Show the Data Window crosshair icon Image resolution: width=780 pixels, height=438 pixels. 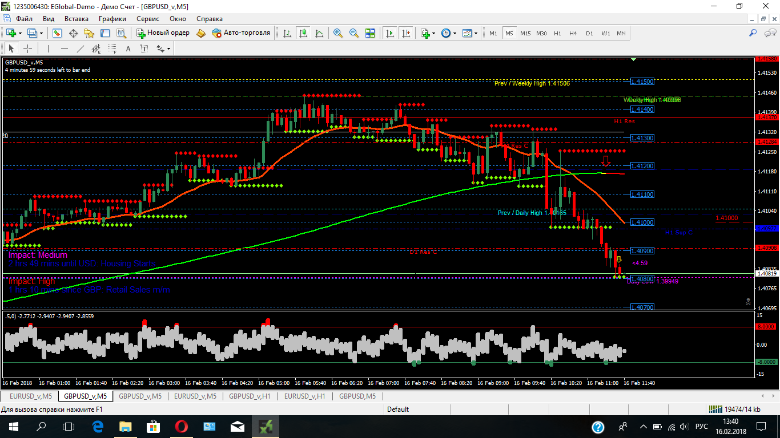pos(73,33)
